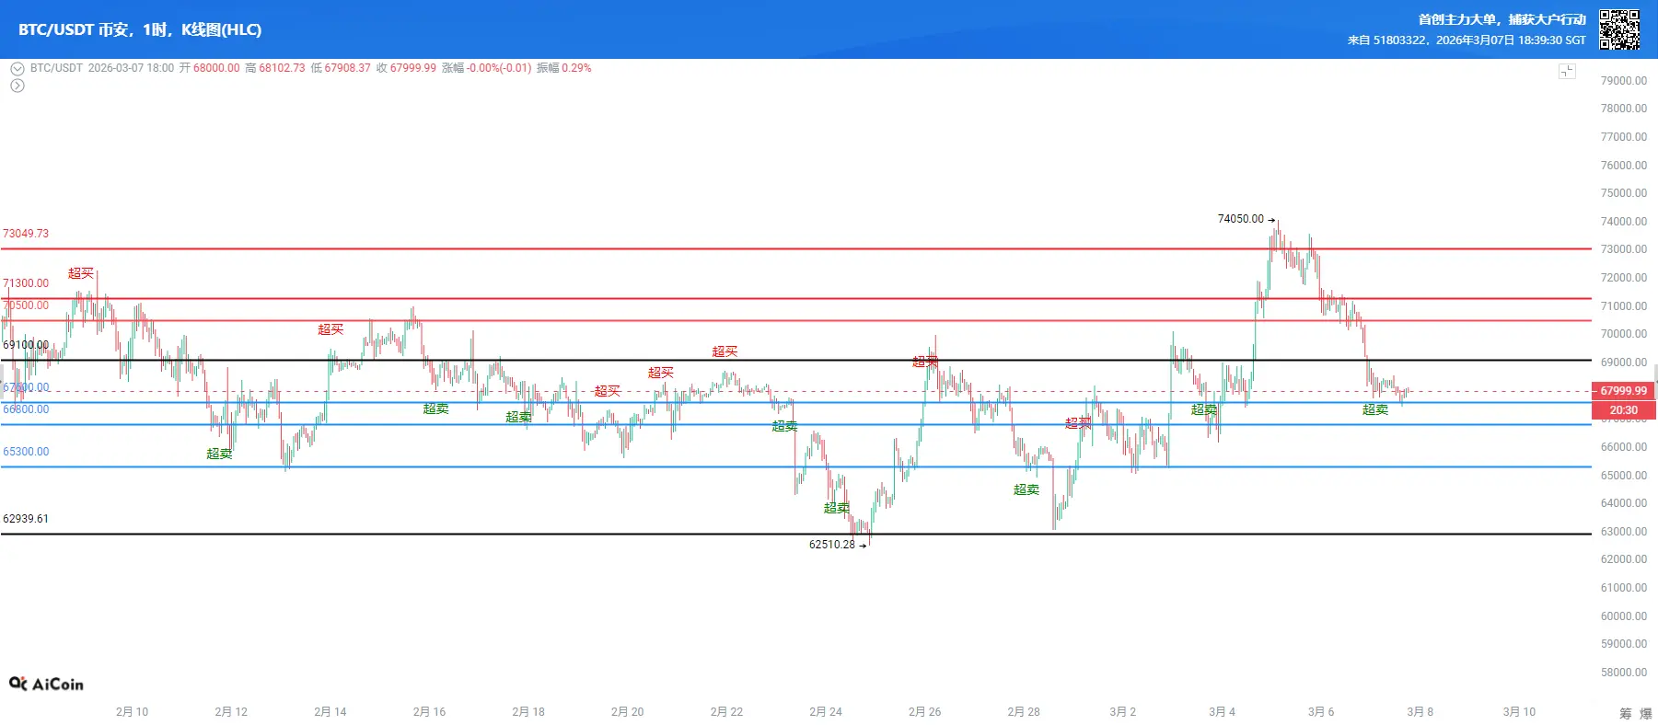This screenshot has height=725, width=1658.
Task: Click the 2月 14 date on the time axis
Action: tap(330, 712)
